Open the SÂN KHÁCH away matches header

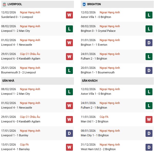pyautogui.click(x=90, y=81)
